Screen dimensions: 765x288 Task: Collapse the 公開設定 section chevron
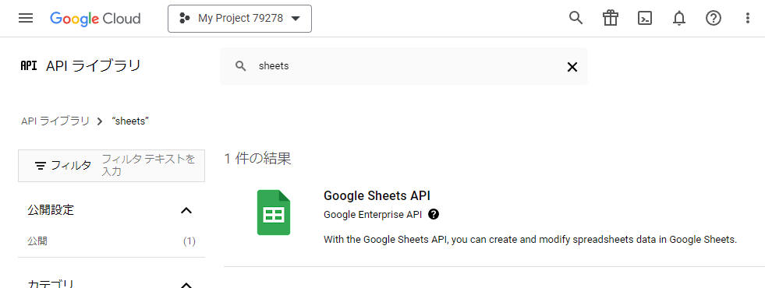tap(186, 210)
